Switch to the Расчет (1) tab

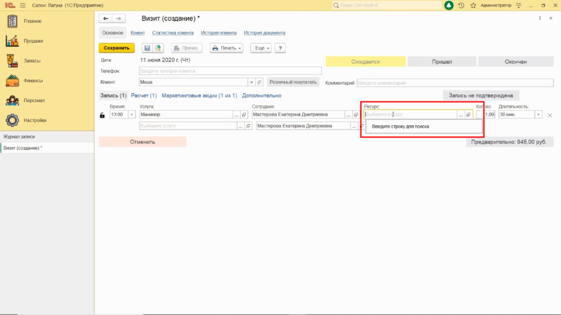[144, 96]
